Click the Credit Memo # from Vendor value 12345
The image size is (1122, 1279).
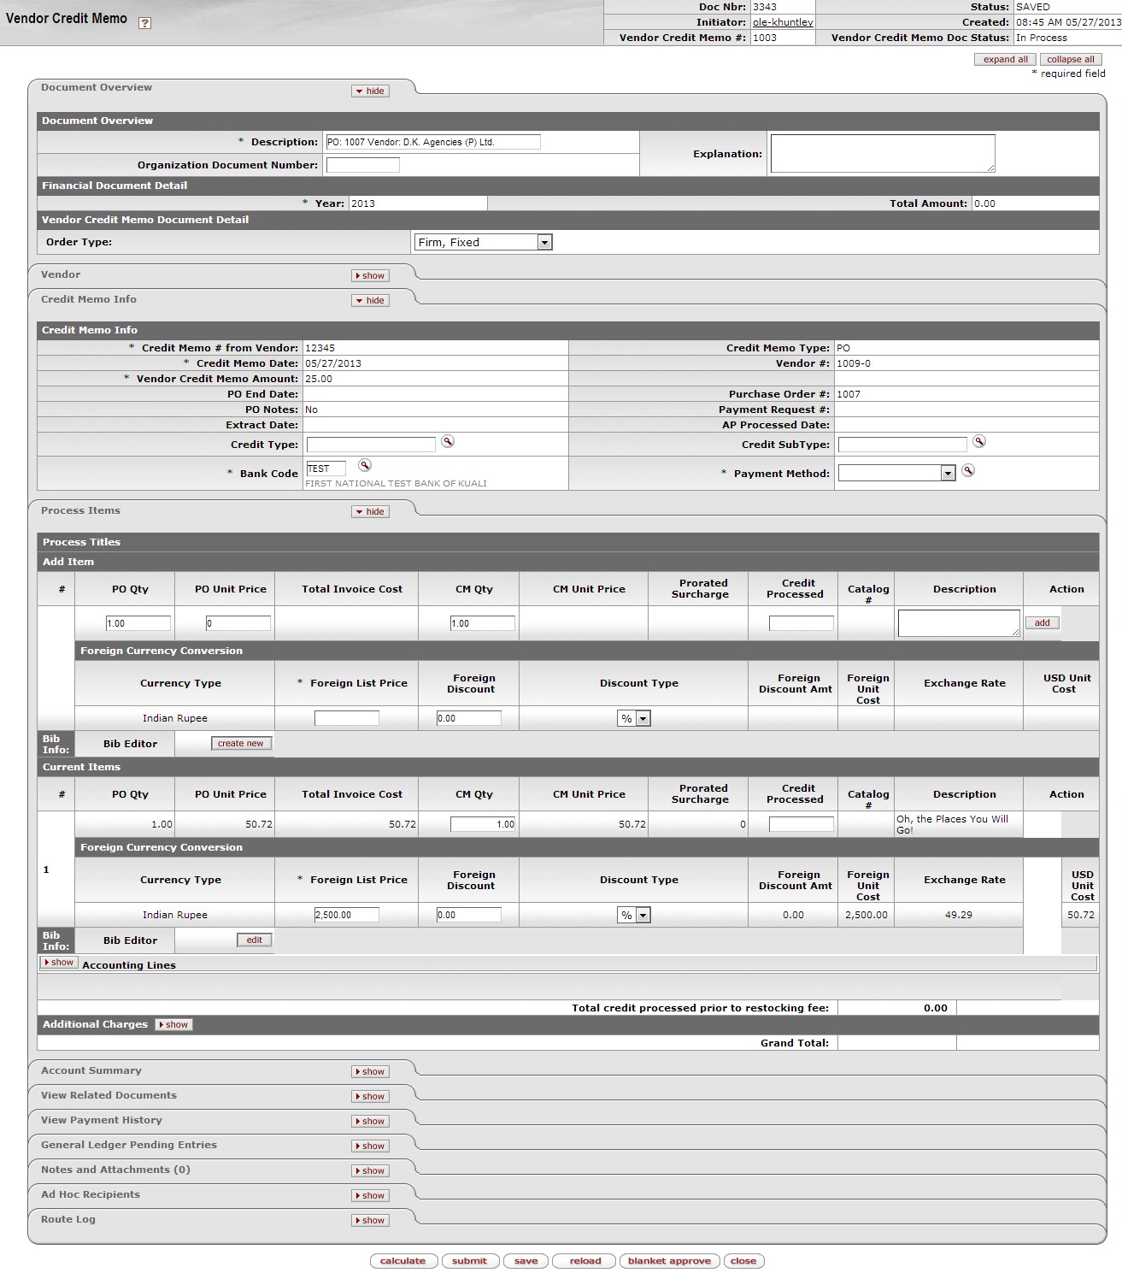pos(320,348)
